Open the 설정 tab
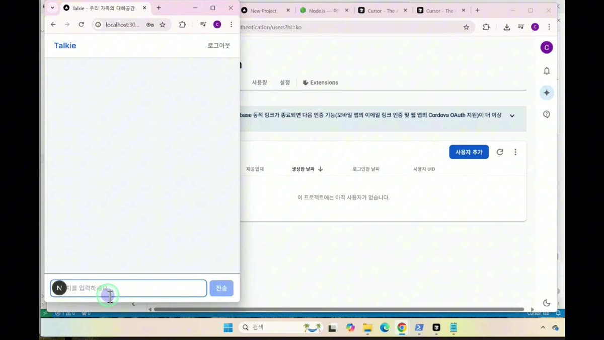Screen dimensions: 604x340 click(x=285, y=83)
